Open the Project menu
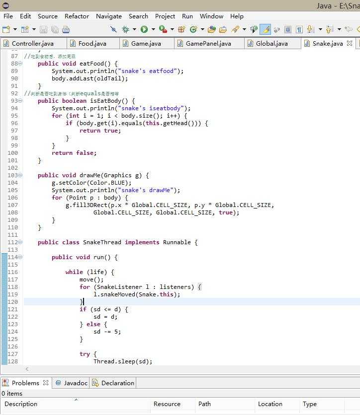Viewport: 360px width, 415px height. (165, 16)
